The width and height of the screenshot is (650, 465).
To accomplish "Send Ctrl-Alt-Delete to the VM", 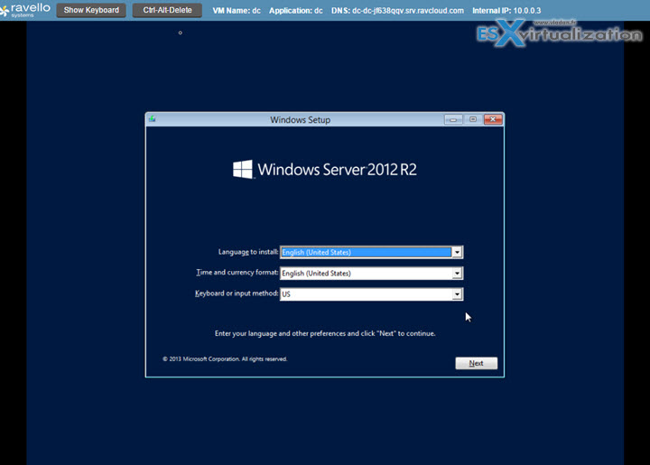I will (x=167, y=10).
